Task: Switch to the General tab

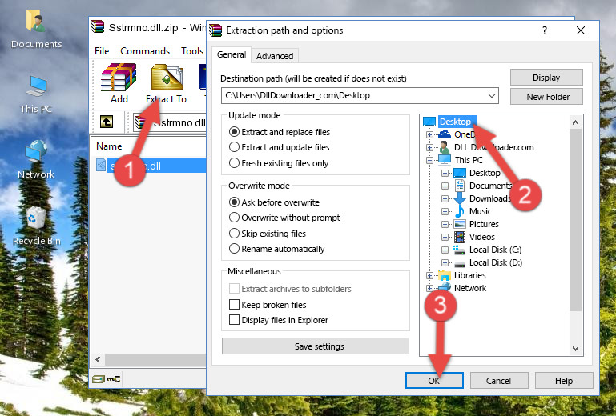Action: [232, 54]
